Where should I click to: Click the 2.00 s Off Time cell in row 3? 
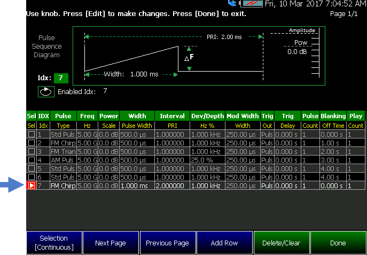(333, 151)
